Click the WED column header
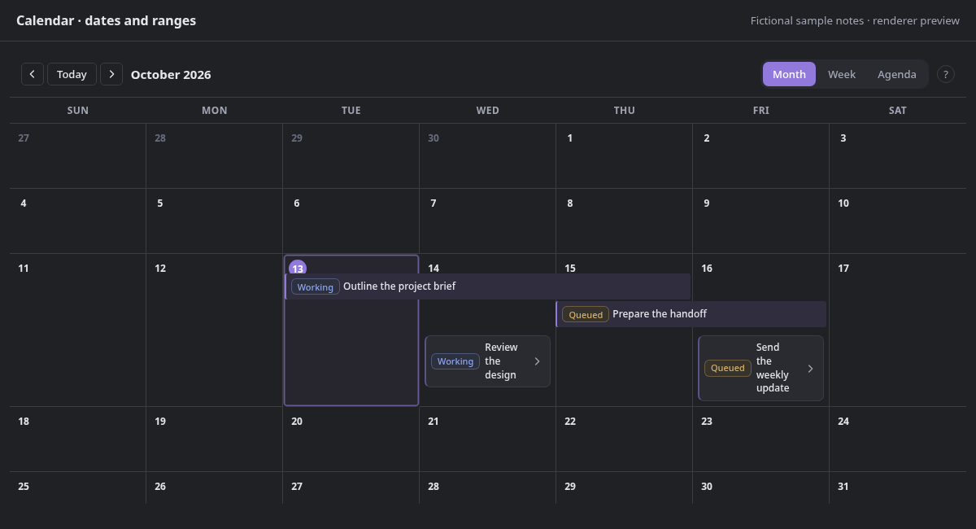Screen dimensions: 976x529 pos(488,111)
